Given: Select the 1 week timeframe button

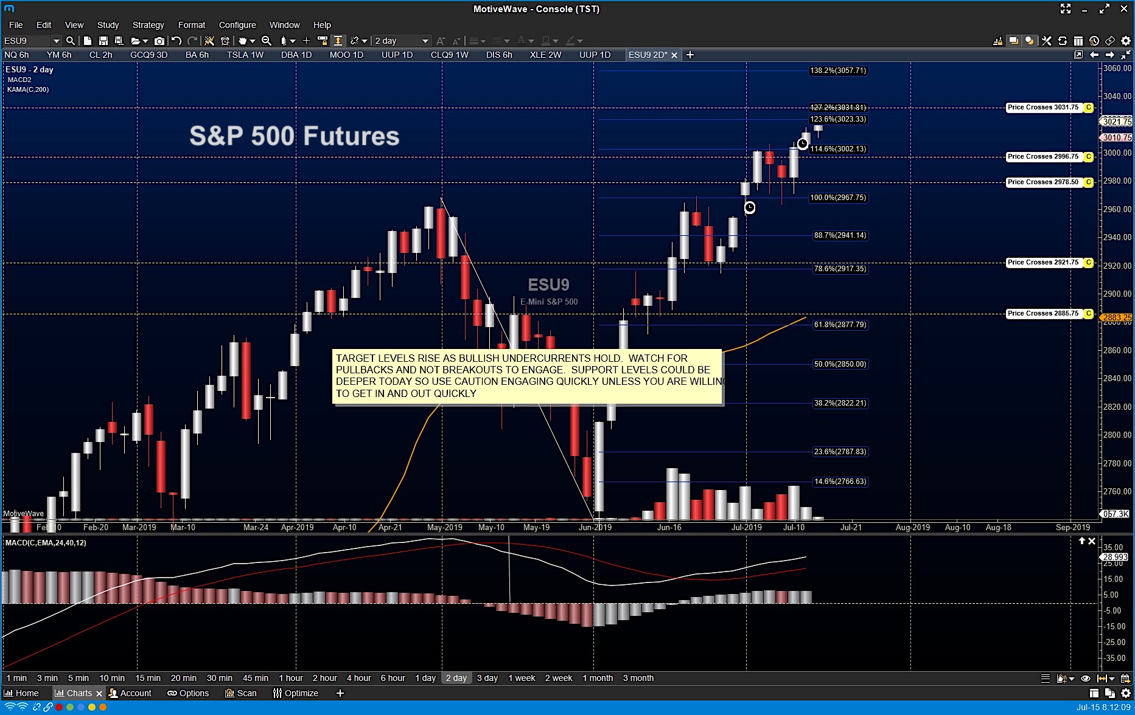Looking at the screenshot, I should tap(522, 678).
